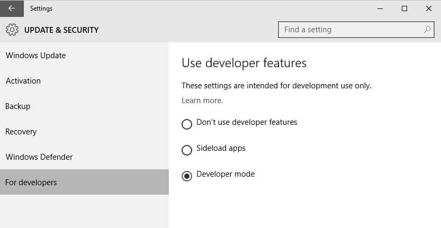Enable the Sideload apps radio option
441x228 pixels.
187,150
